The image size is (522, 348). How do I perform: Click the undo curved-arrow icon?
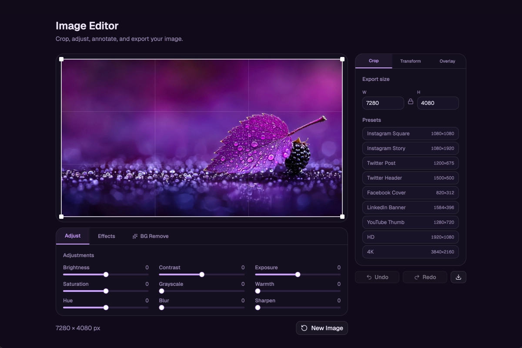pyautogui.click(x=370, y=277)
